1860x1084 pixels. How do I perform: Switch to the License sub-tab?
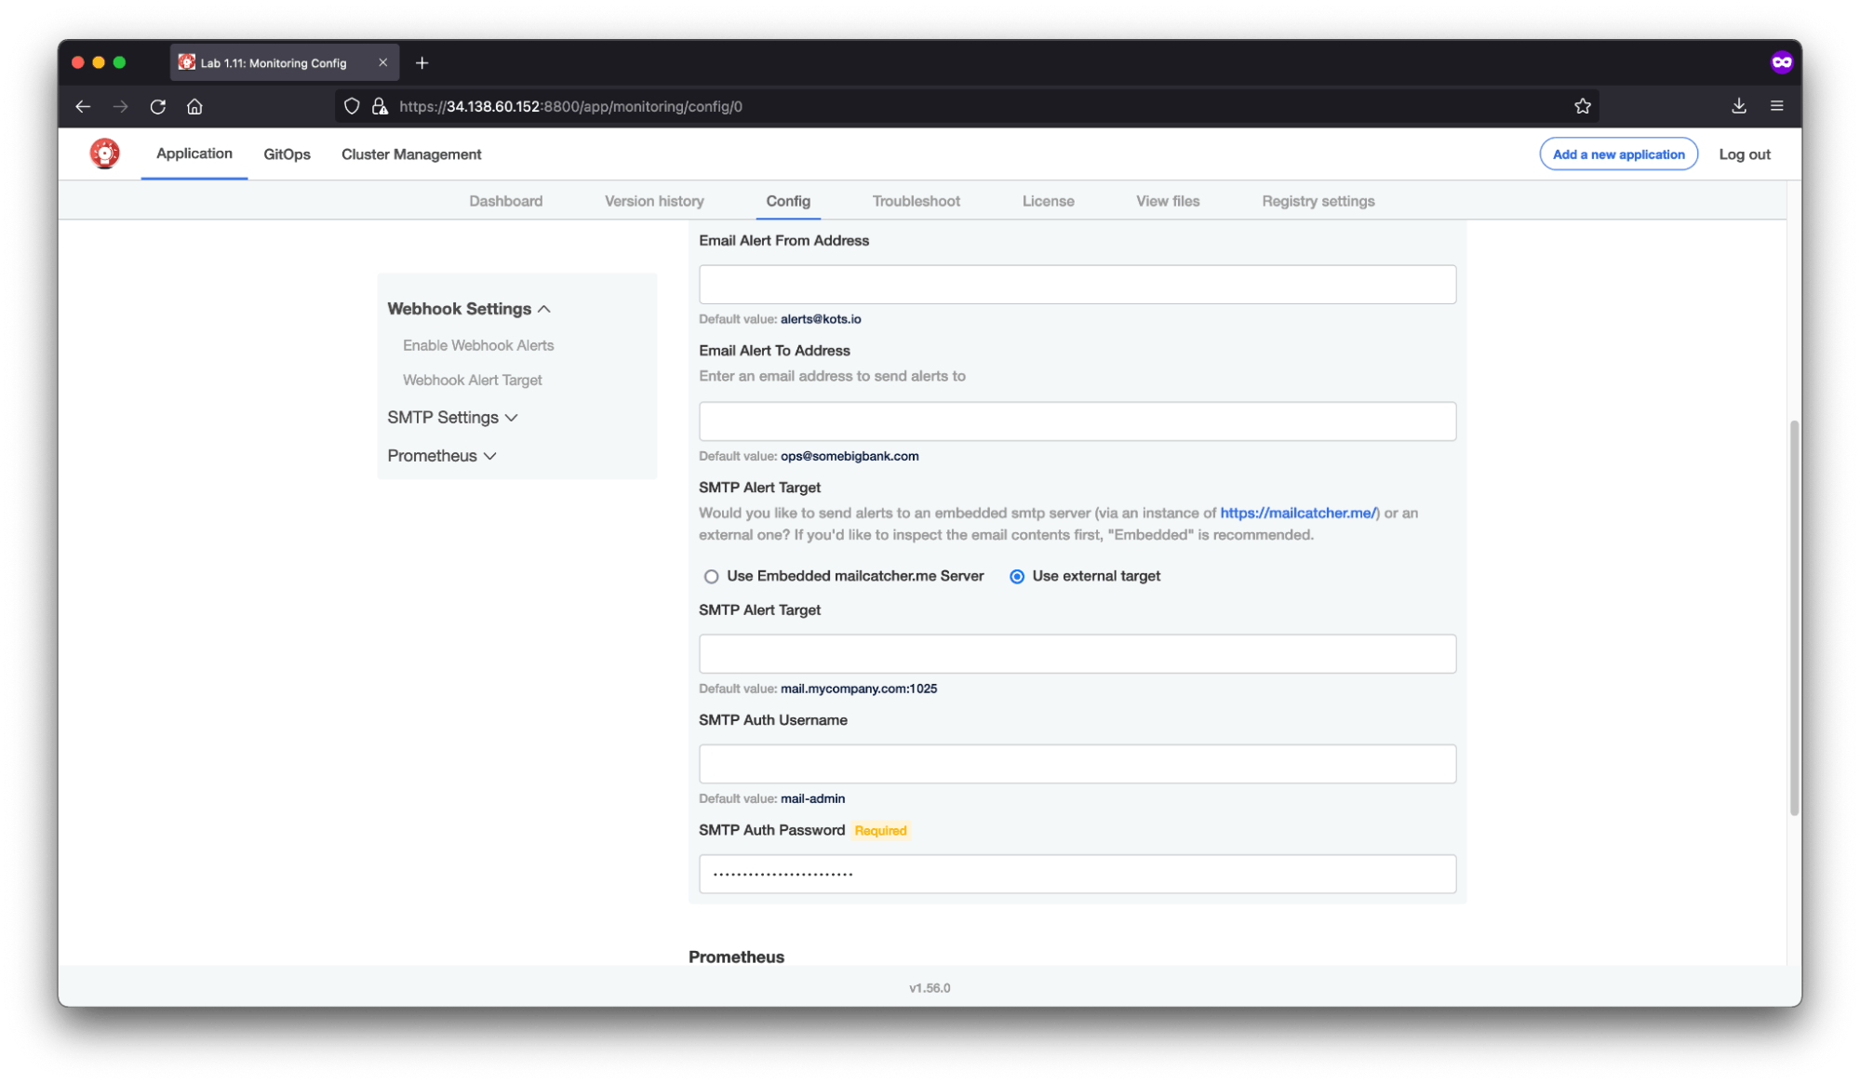coord(1048,201)
